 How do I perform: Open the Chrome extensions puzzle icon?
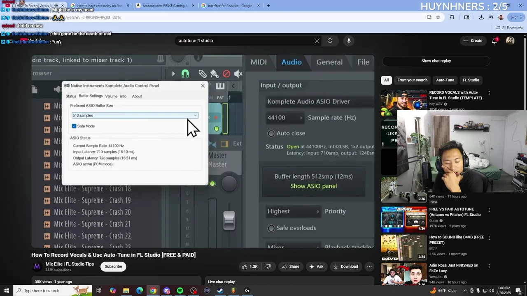(x=452, y=17)
